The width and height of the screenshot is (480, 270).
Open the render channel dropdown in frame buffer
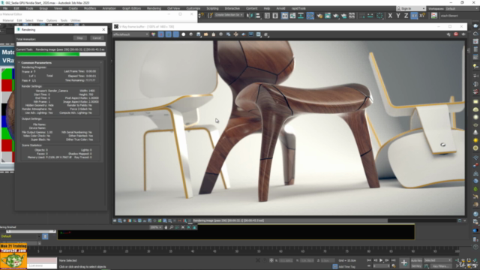pyautogui.click(x=130, y=34)
